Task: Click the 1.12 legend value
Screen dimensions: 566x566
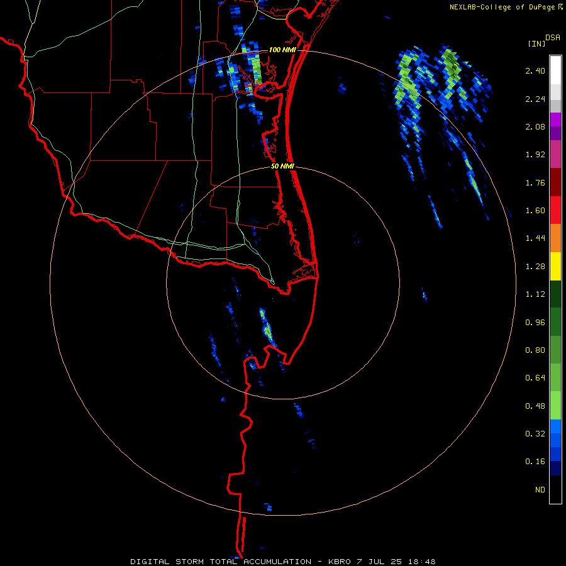Action: pos(535,294)
